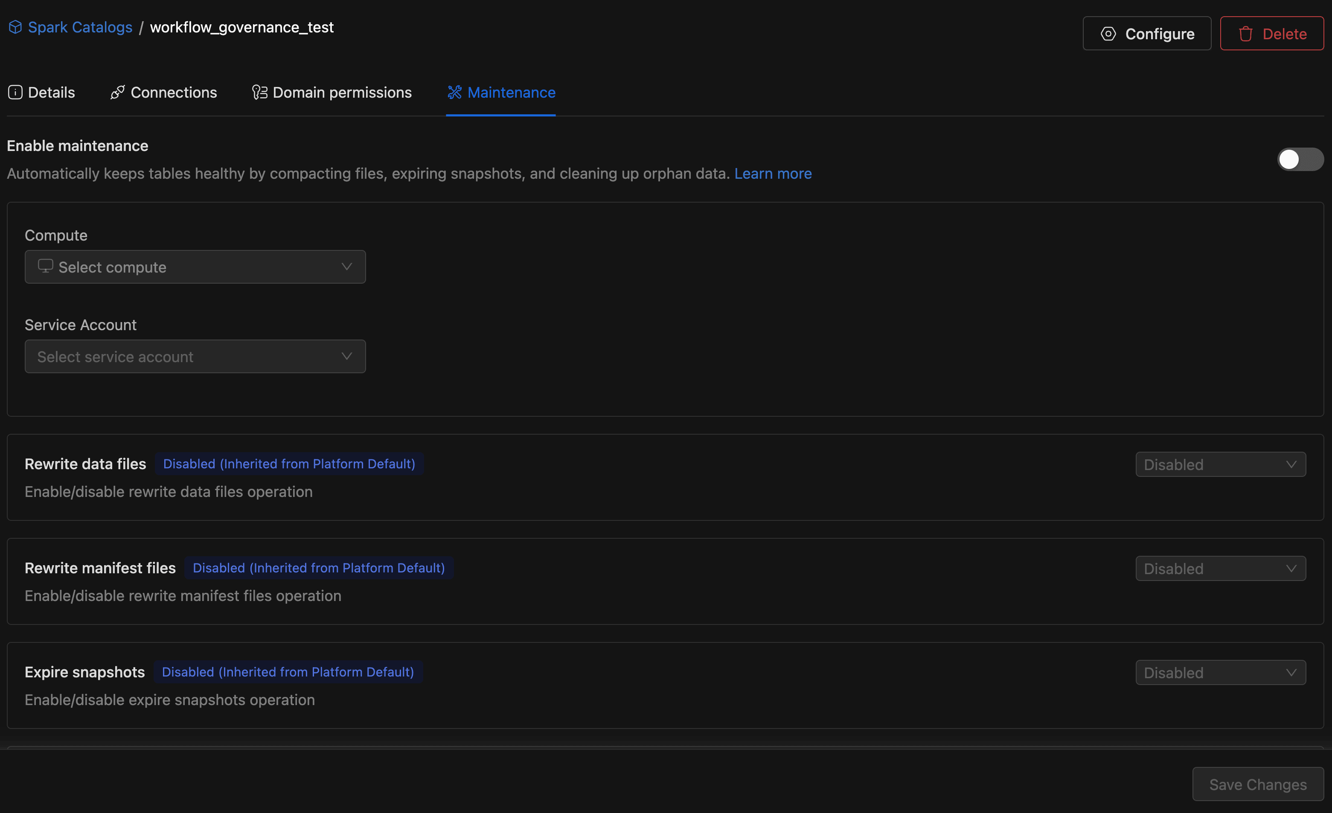Open the Select service account dropdown

point(195,356)
